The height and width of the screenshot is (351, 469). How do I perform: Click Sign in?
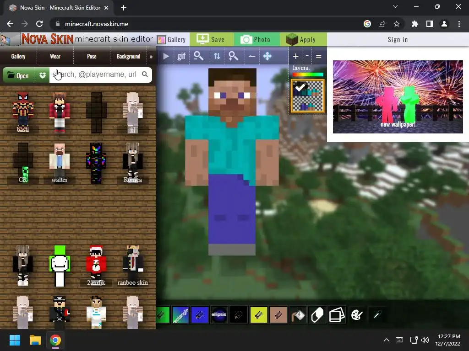[x=398, y=40]
